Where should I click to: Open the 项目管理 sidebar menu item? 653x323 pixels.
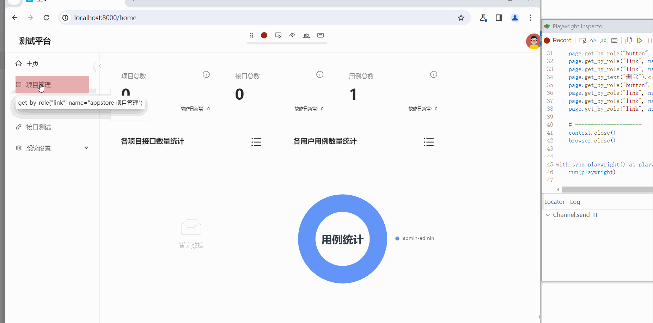click(52, 85)
